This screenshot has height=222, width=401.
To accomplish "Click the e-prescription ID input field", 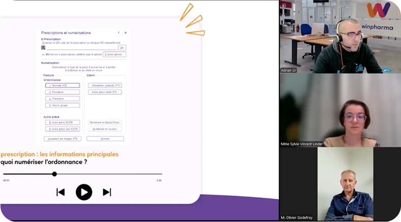I will [x=81, y=48].
